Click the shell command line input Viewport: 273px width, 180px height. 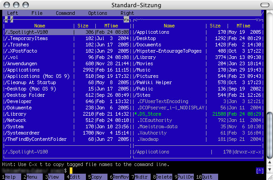pos(135,171)
